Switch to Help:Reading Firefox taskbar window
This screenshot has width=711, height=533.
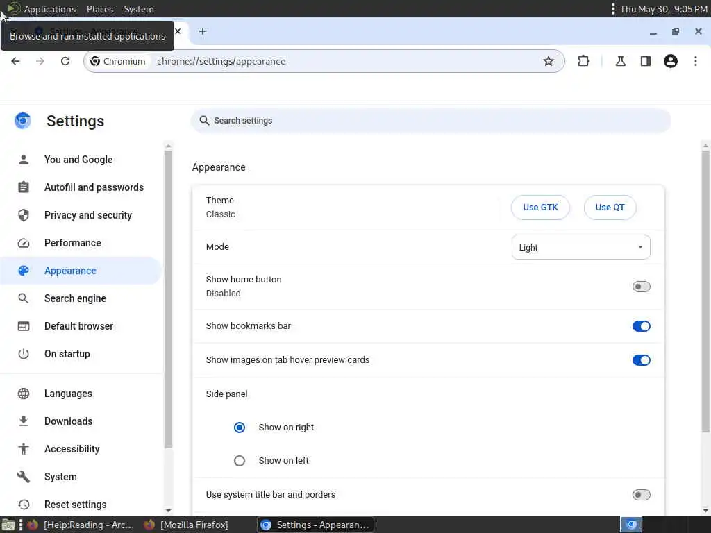point(82,525)
